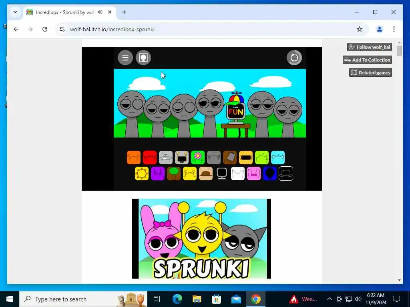410x307 pixels.
Task: Open Microsoft Store from the taskbar
Action: [217, 299]
